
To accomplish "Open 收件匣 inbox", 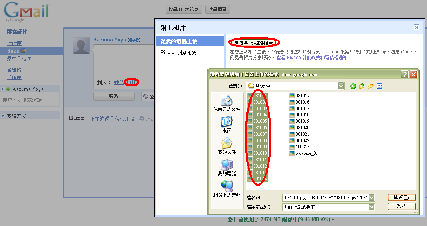I will point(14,43).
